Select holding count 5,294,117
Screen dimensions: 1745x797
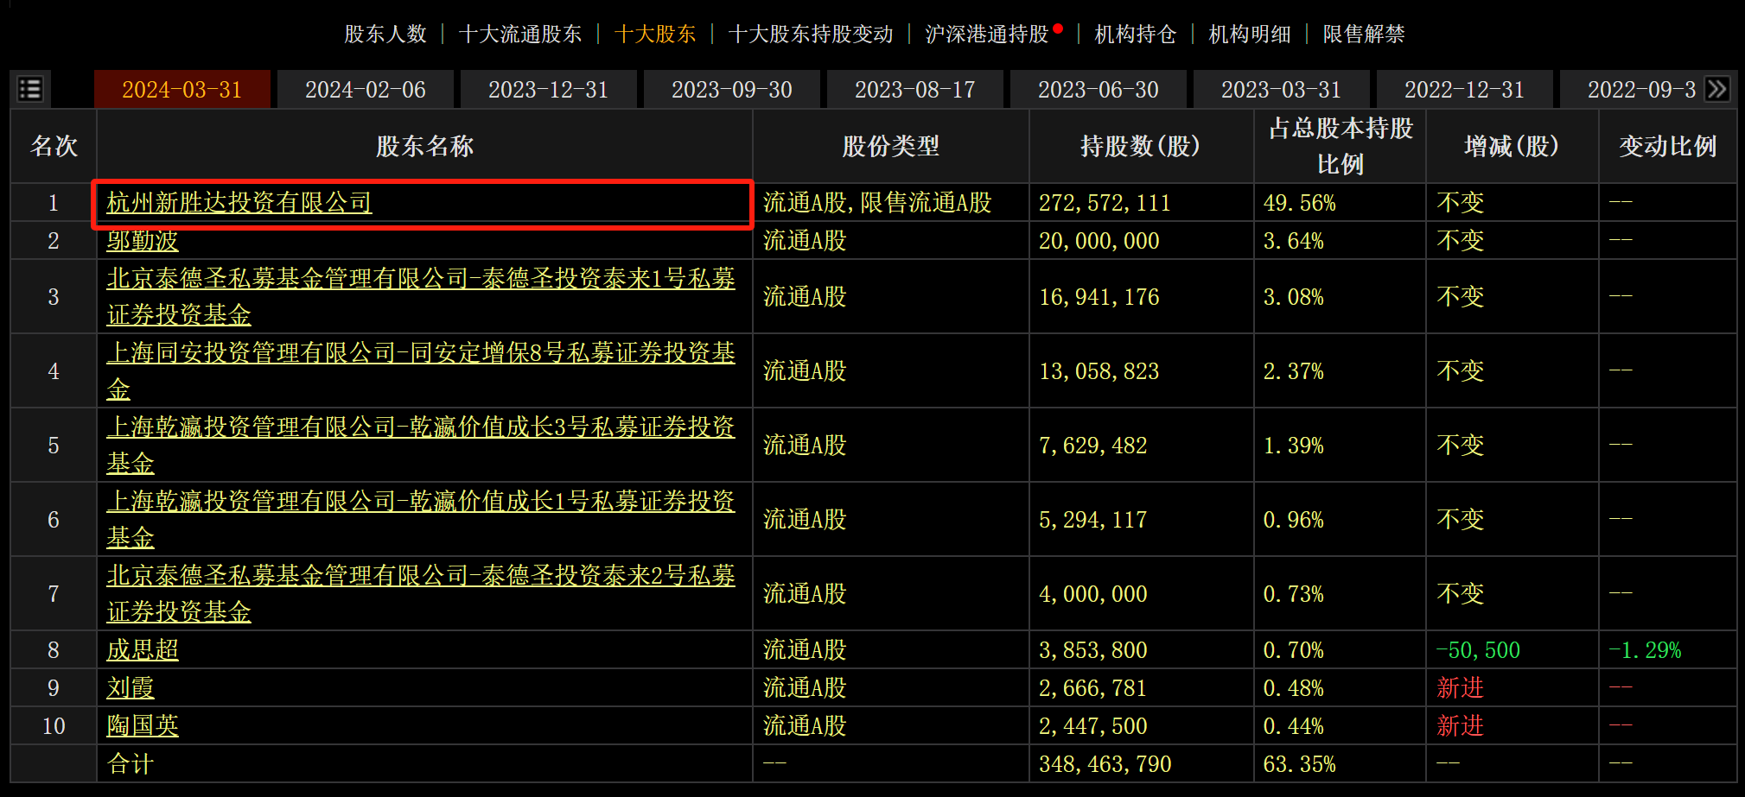click(1093, 520)
